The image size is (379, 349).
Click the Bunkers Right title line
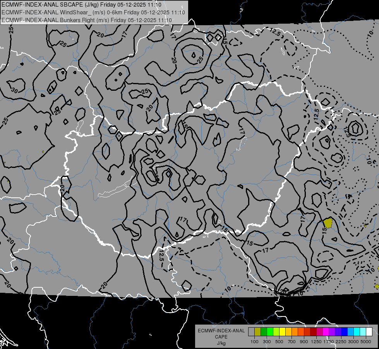[x=87, y=20]
